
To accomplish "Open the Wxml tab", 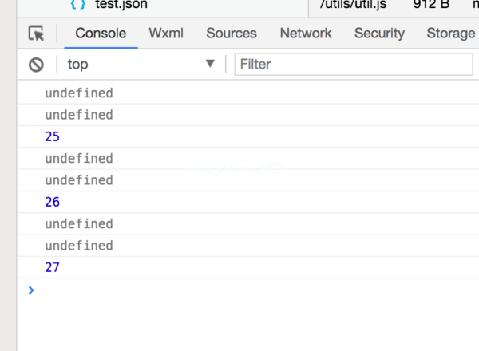I will tap(166, 34).
